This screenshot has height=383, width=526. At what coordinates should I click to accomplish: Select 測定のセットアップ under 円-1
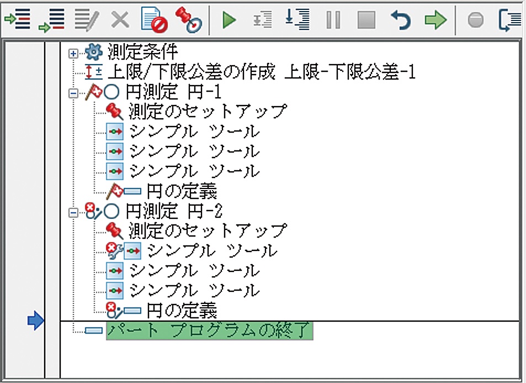(208, 112)
